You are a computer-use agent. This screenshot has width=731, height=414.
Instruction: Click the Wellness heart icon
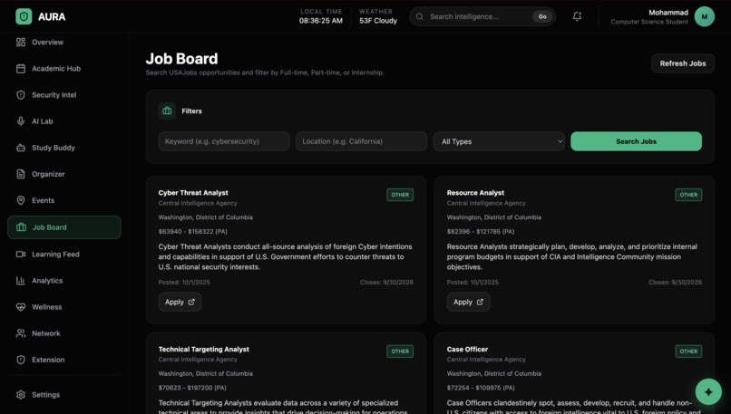[x=21, y=307]
